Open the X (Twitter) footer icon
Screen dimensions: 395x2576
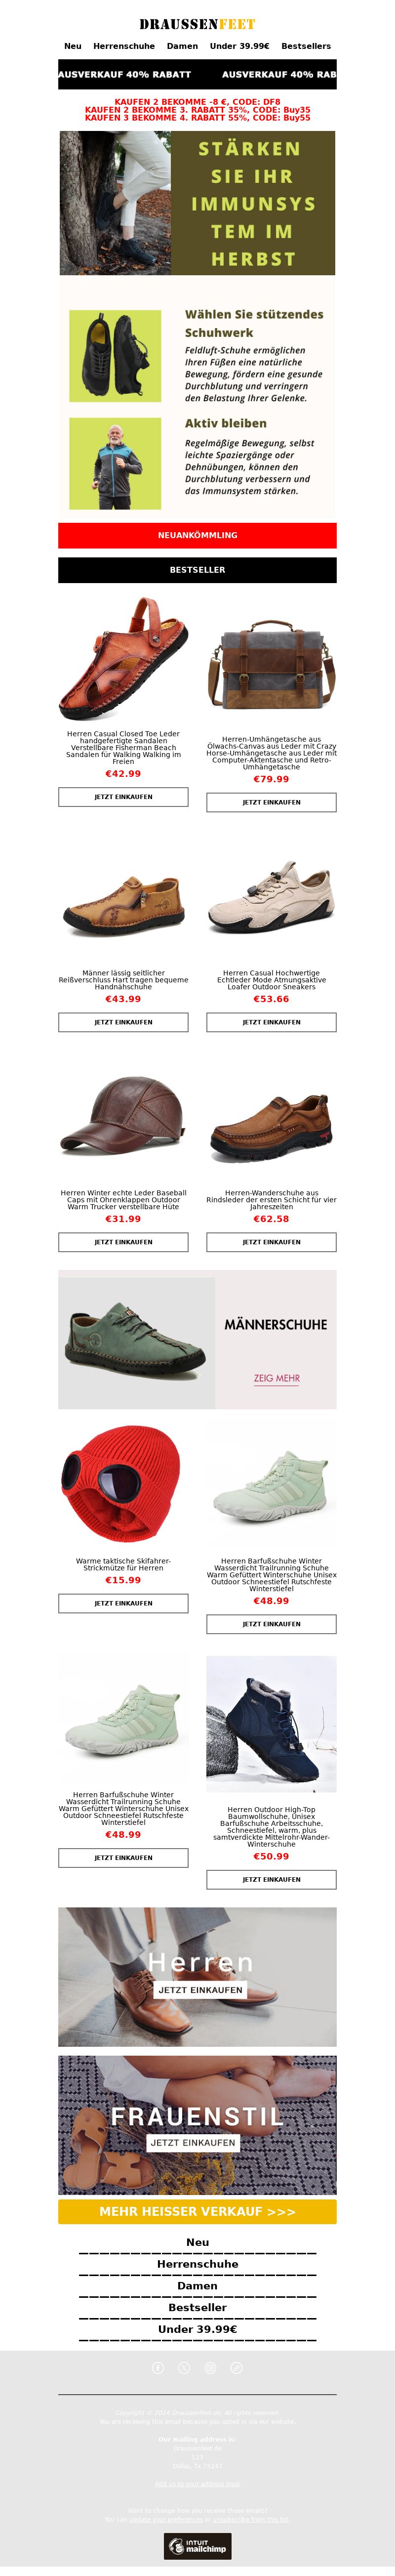tap(184, 2367)
